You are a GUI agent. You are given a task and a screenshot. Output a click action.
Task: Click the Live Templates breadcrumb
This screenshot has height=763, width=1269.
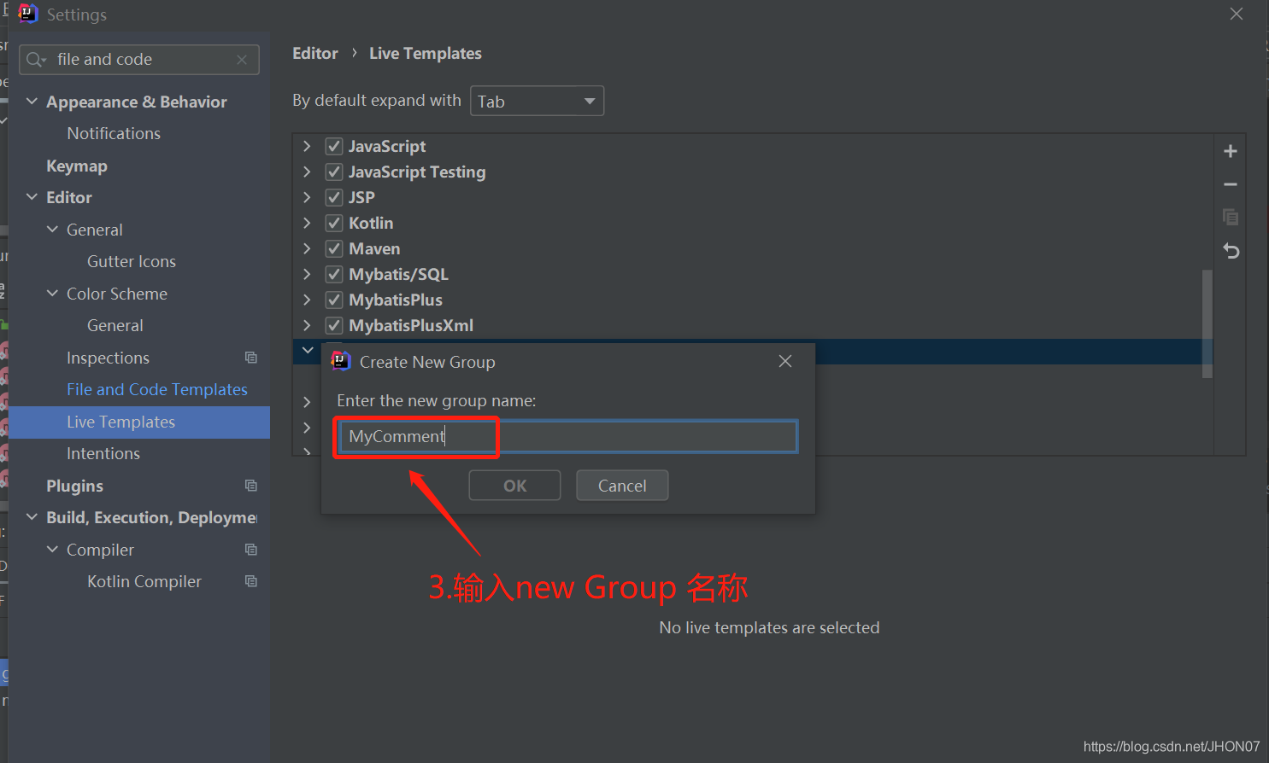pyautogui.click(x=426, y=53)
